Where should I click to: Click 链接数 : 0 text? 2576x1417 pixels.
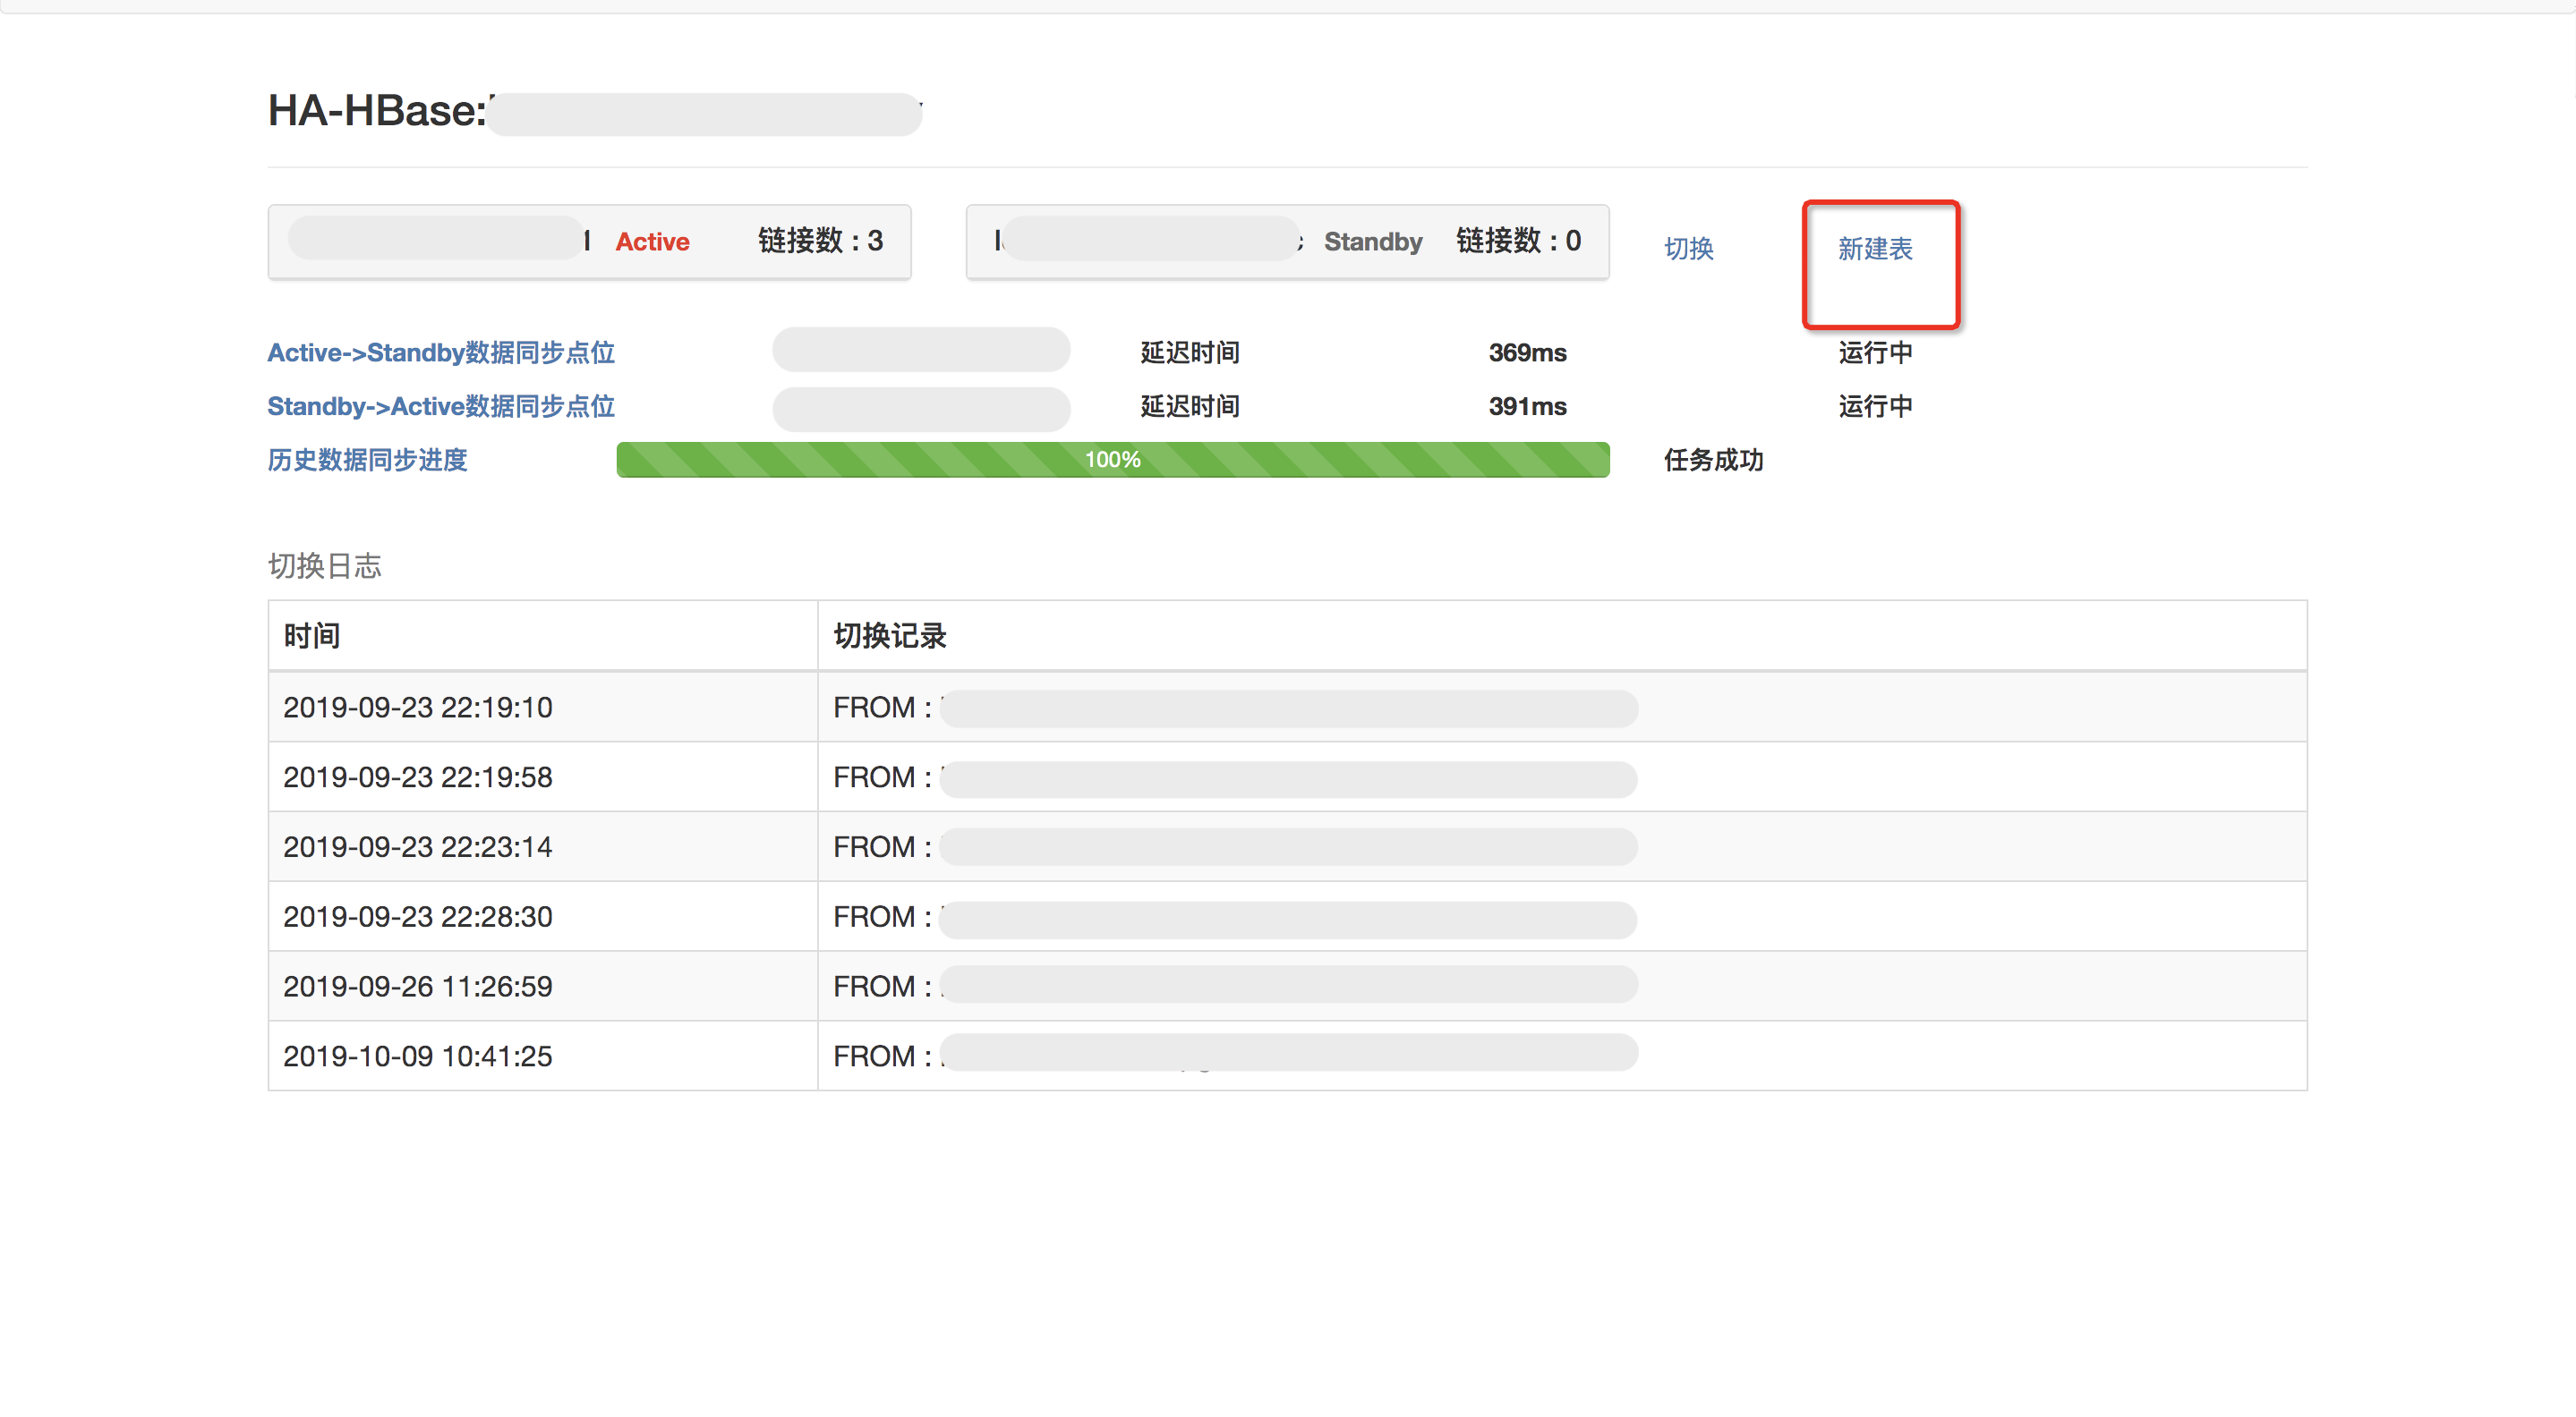(x=1518, y=241)
